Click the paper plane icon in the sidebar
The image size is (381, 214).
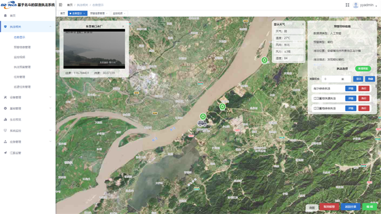(x=6, y=153)
